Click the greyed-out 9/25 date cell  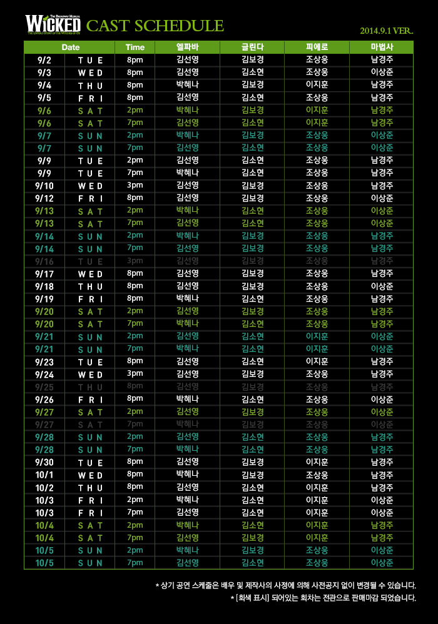click(44, 386)
